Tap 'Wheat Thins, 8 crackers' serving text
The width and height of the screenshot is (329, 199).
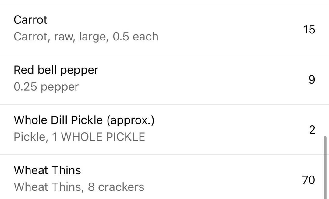(x=79, y=187)
